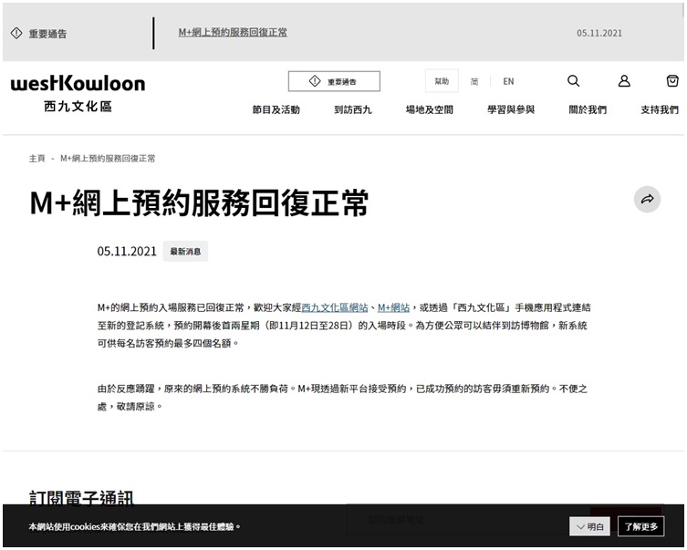Click 了解更多 in cookie bar
The image size is (687, 550).
641,526
